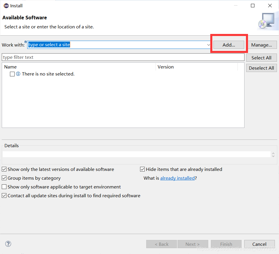
Task: Close the Install window
Action: point(270,6)
